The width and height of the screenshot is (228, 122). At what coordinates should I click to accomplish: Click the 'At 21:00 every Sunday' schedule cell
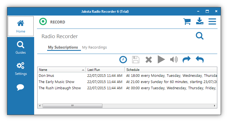tap(172, 82)
